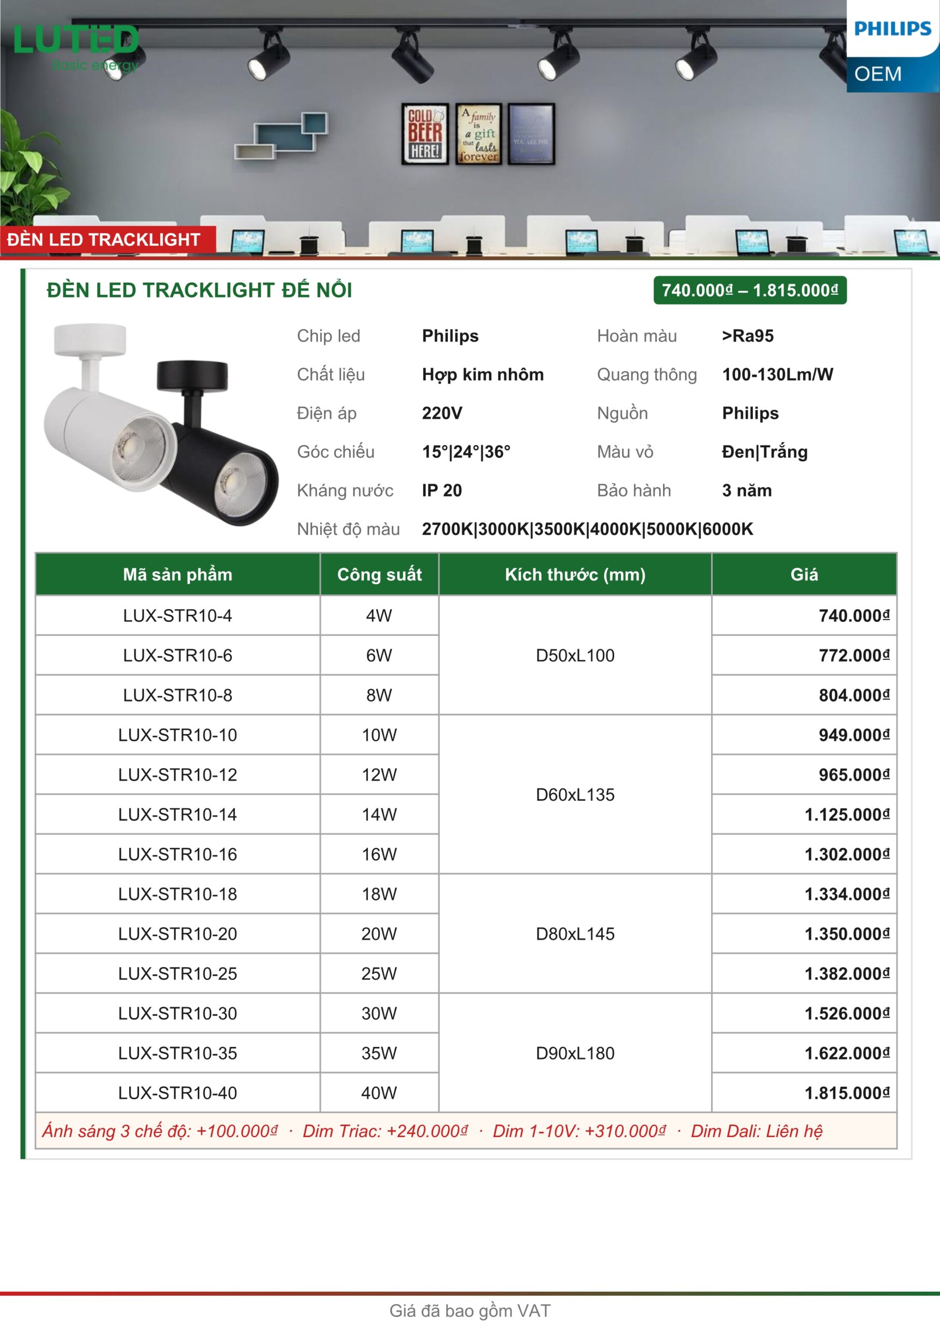Click the note Dim Triac: +240.000đ

385,1131
